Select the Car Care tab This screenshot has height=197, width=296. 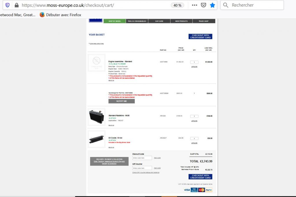(159, 21)
